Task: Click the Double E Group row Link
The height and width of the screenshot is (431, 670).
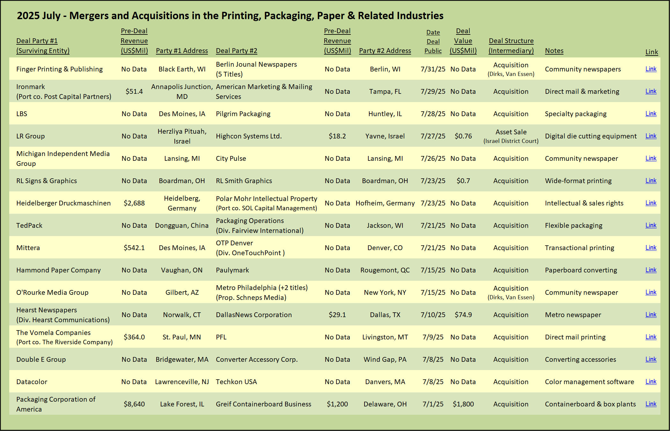Action: tap(651, 359)
